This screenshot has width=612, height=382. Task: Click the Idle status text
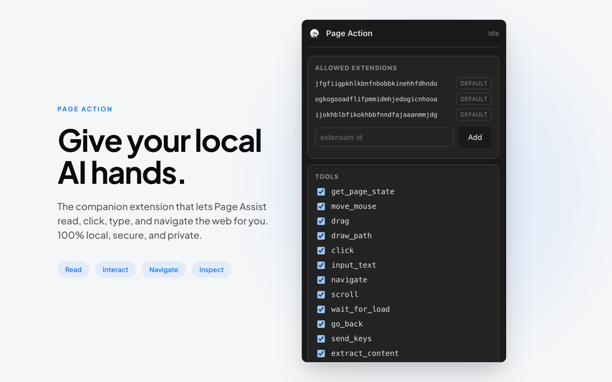pos(493,33)
